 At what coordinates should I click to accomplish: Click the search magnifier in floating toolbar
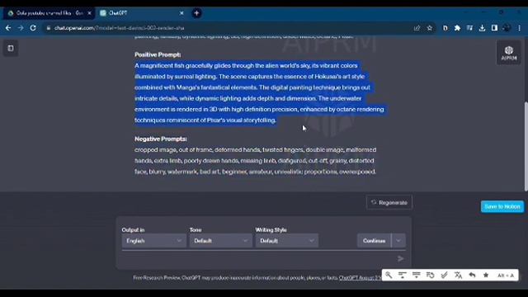389,275
